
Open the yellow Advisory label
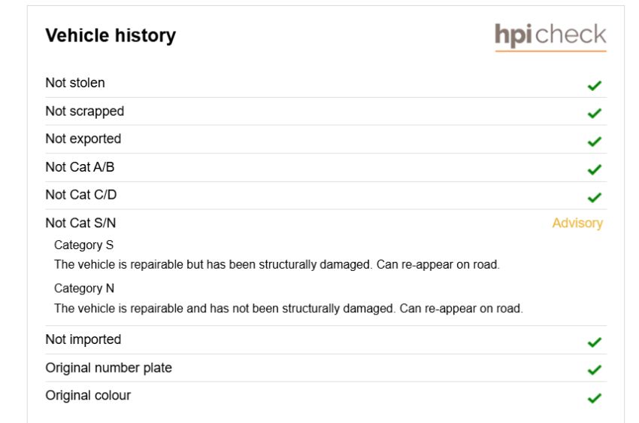[577, 223]
